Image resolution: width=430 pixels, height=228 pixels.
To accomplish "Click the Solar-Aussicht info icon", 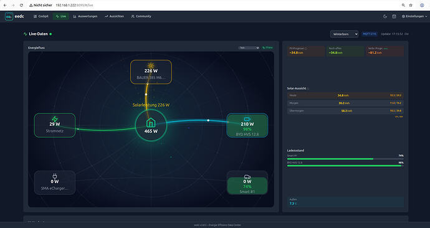I will (308, 88).
